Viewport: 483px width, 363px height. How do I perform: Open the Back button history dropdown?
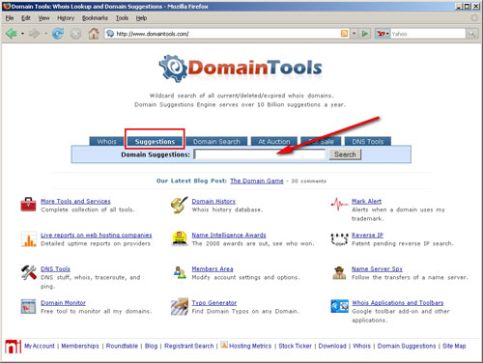pyautogui.click(x=22, y=34)
